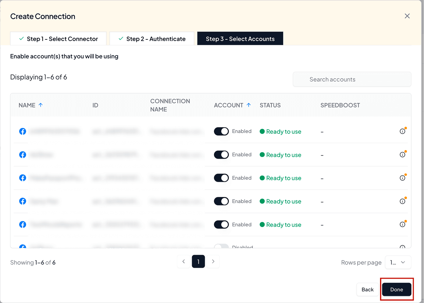Click the Enabled label in the third row
424x303 pixels.
point(242,178)
